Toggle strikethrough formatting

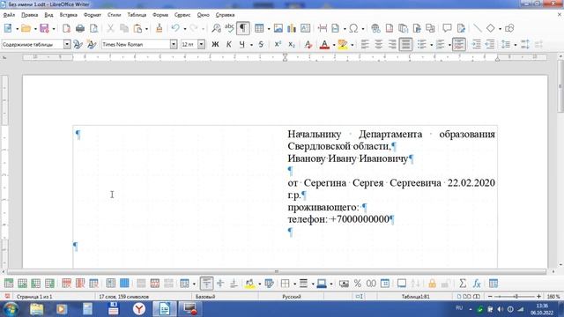[261, 45]
